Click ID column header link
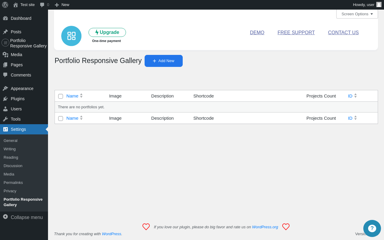This screenshot has width=384, height=240. pos(350,96)
